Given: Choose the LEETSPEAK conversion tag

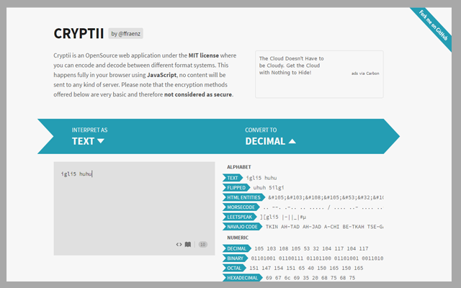Looking at the screenshot, I should coord(240,217).
